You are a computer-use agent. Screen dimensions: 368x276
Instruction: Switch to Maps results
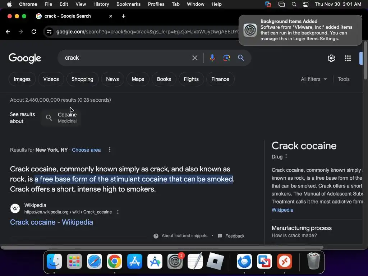tap(138, 79)
